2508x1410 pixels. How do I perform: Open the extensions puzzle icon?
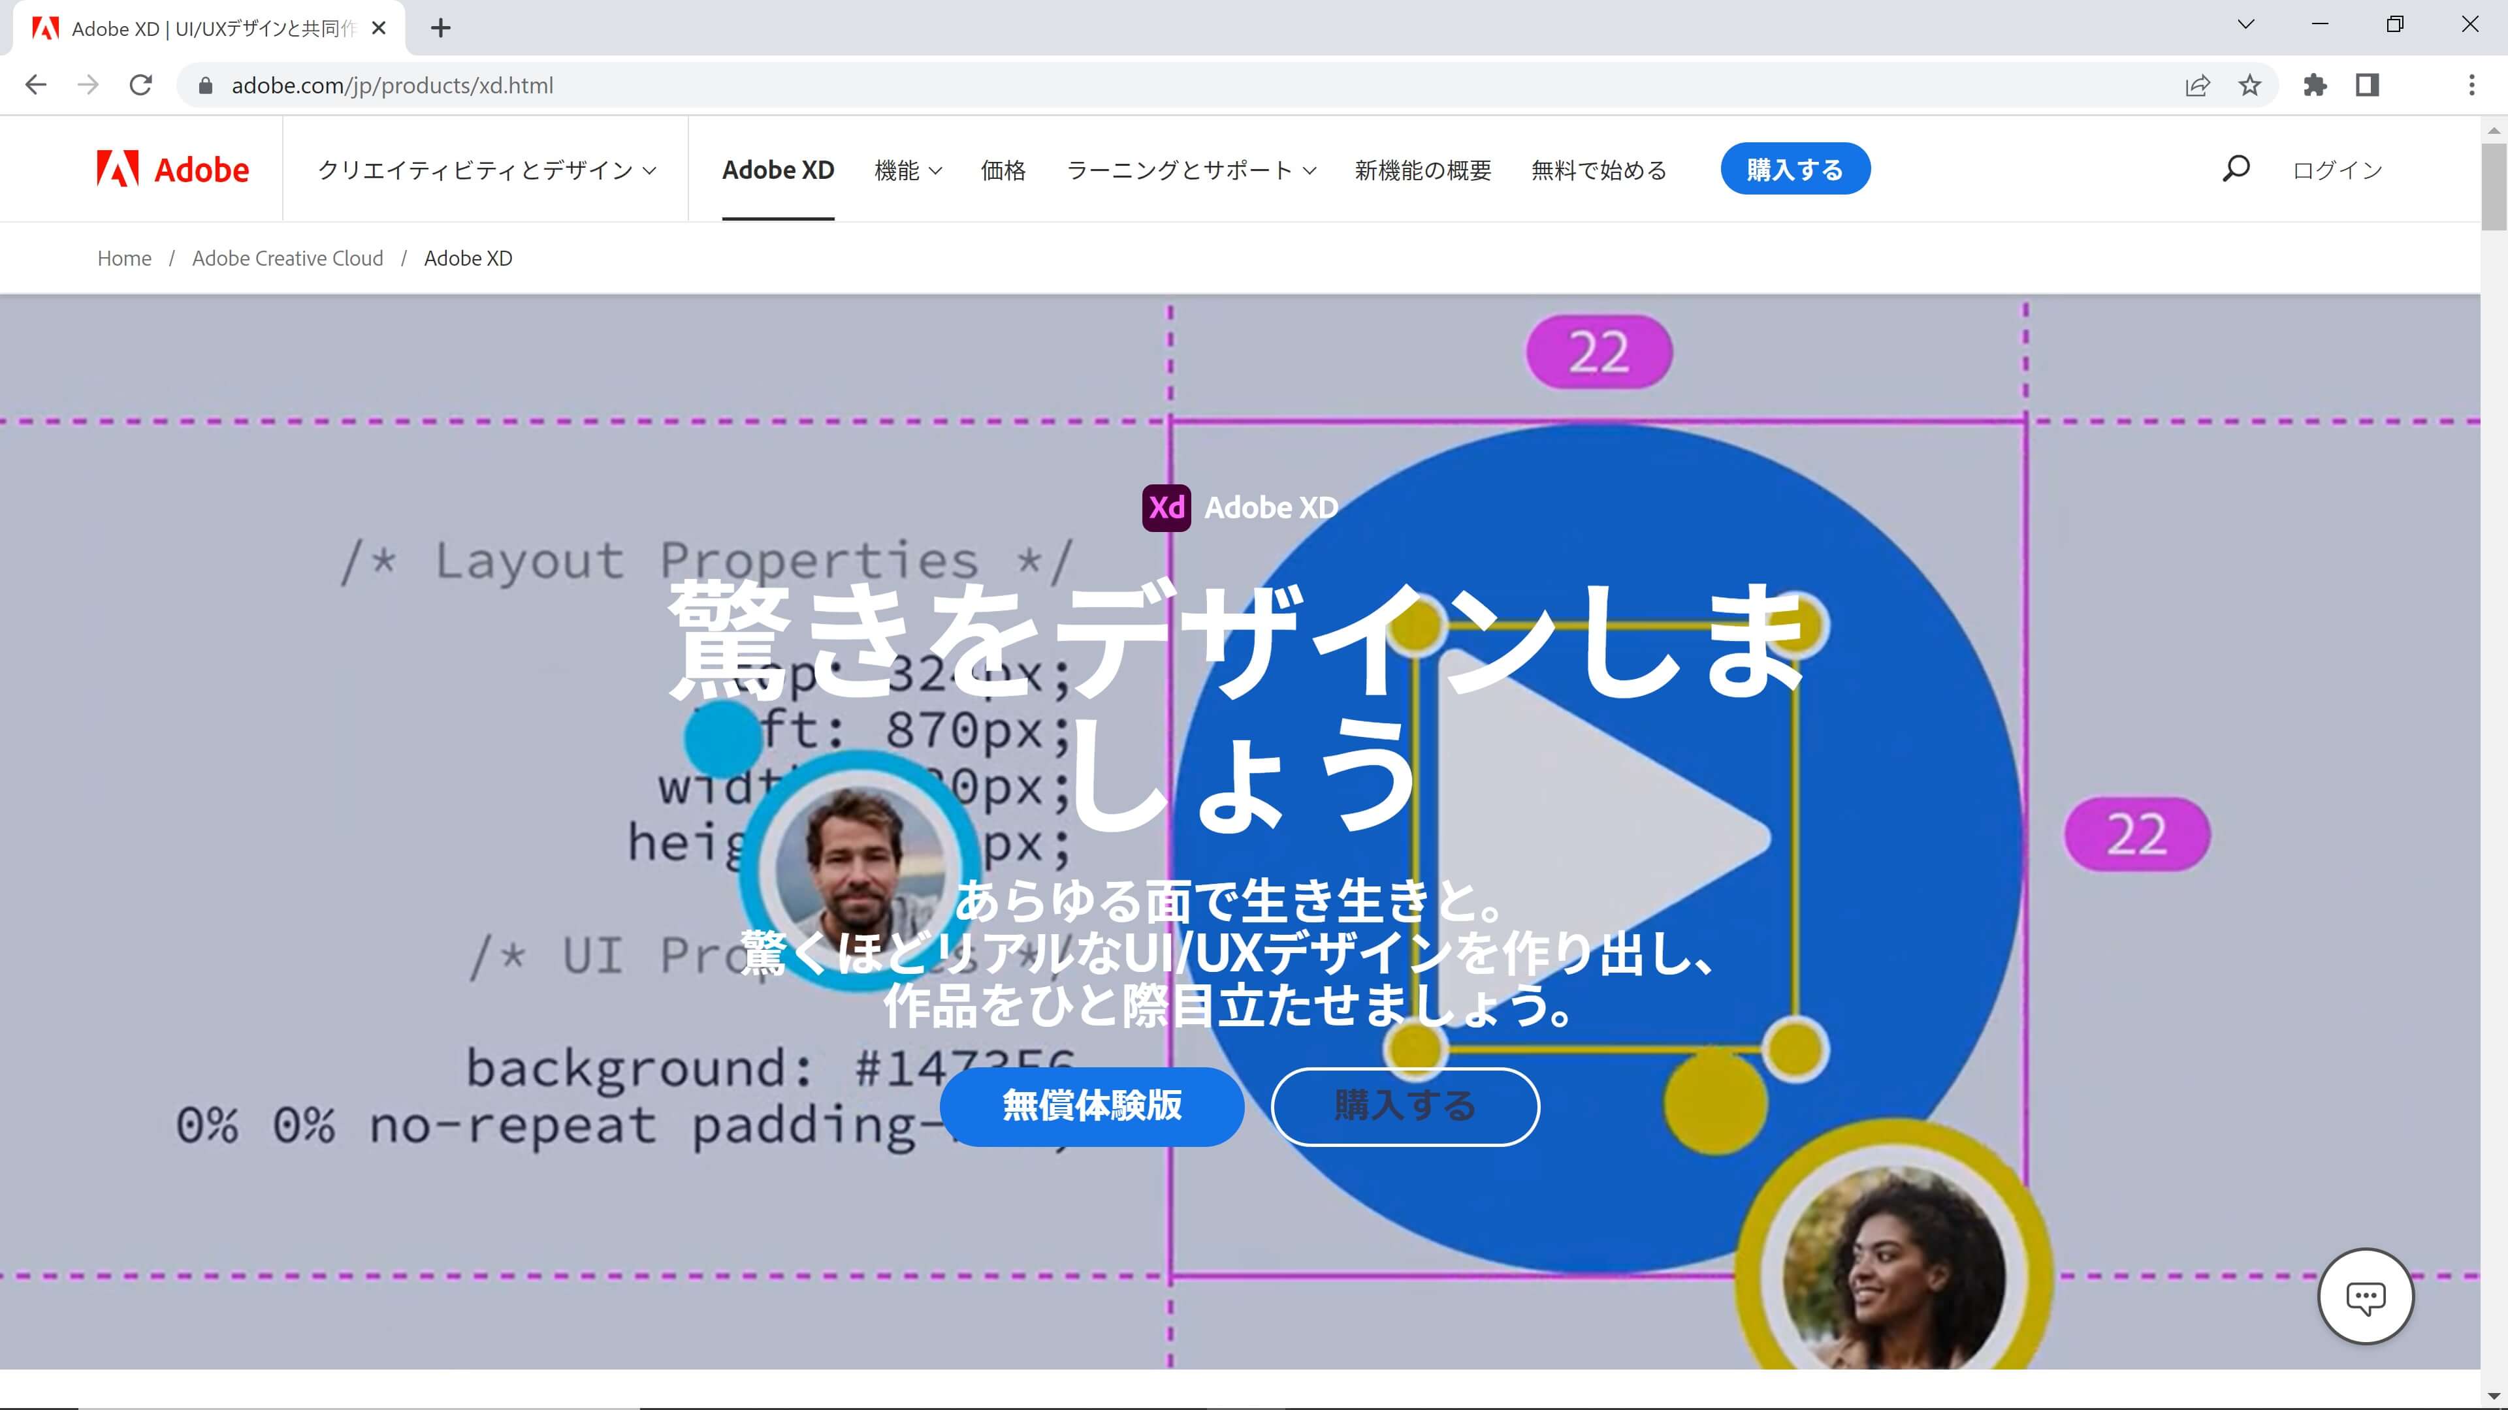point(2315,85)
